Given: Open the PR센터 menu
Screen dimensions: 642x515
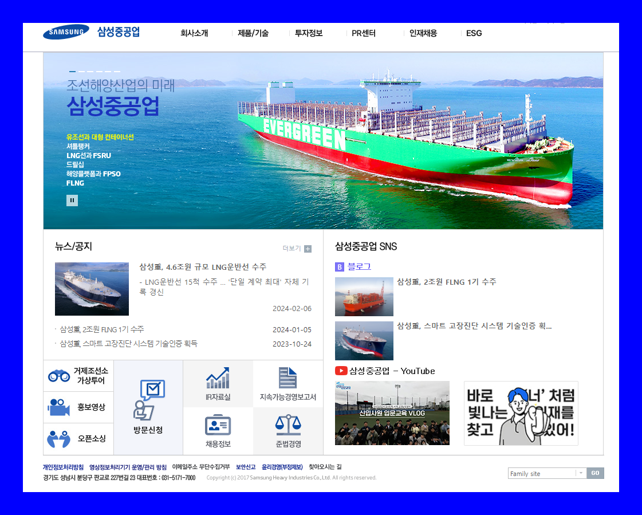Looking at the screenshot, I should pyautogui.click(x=364, y=33).
